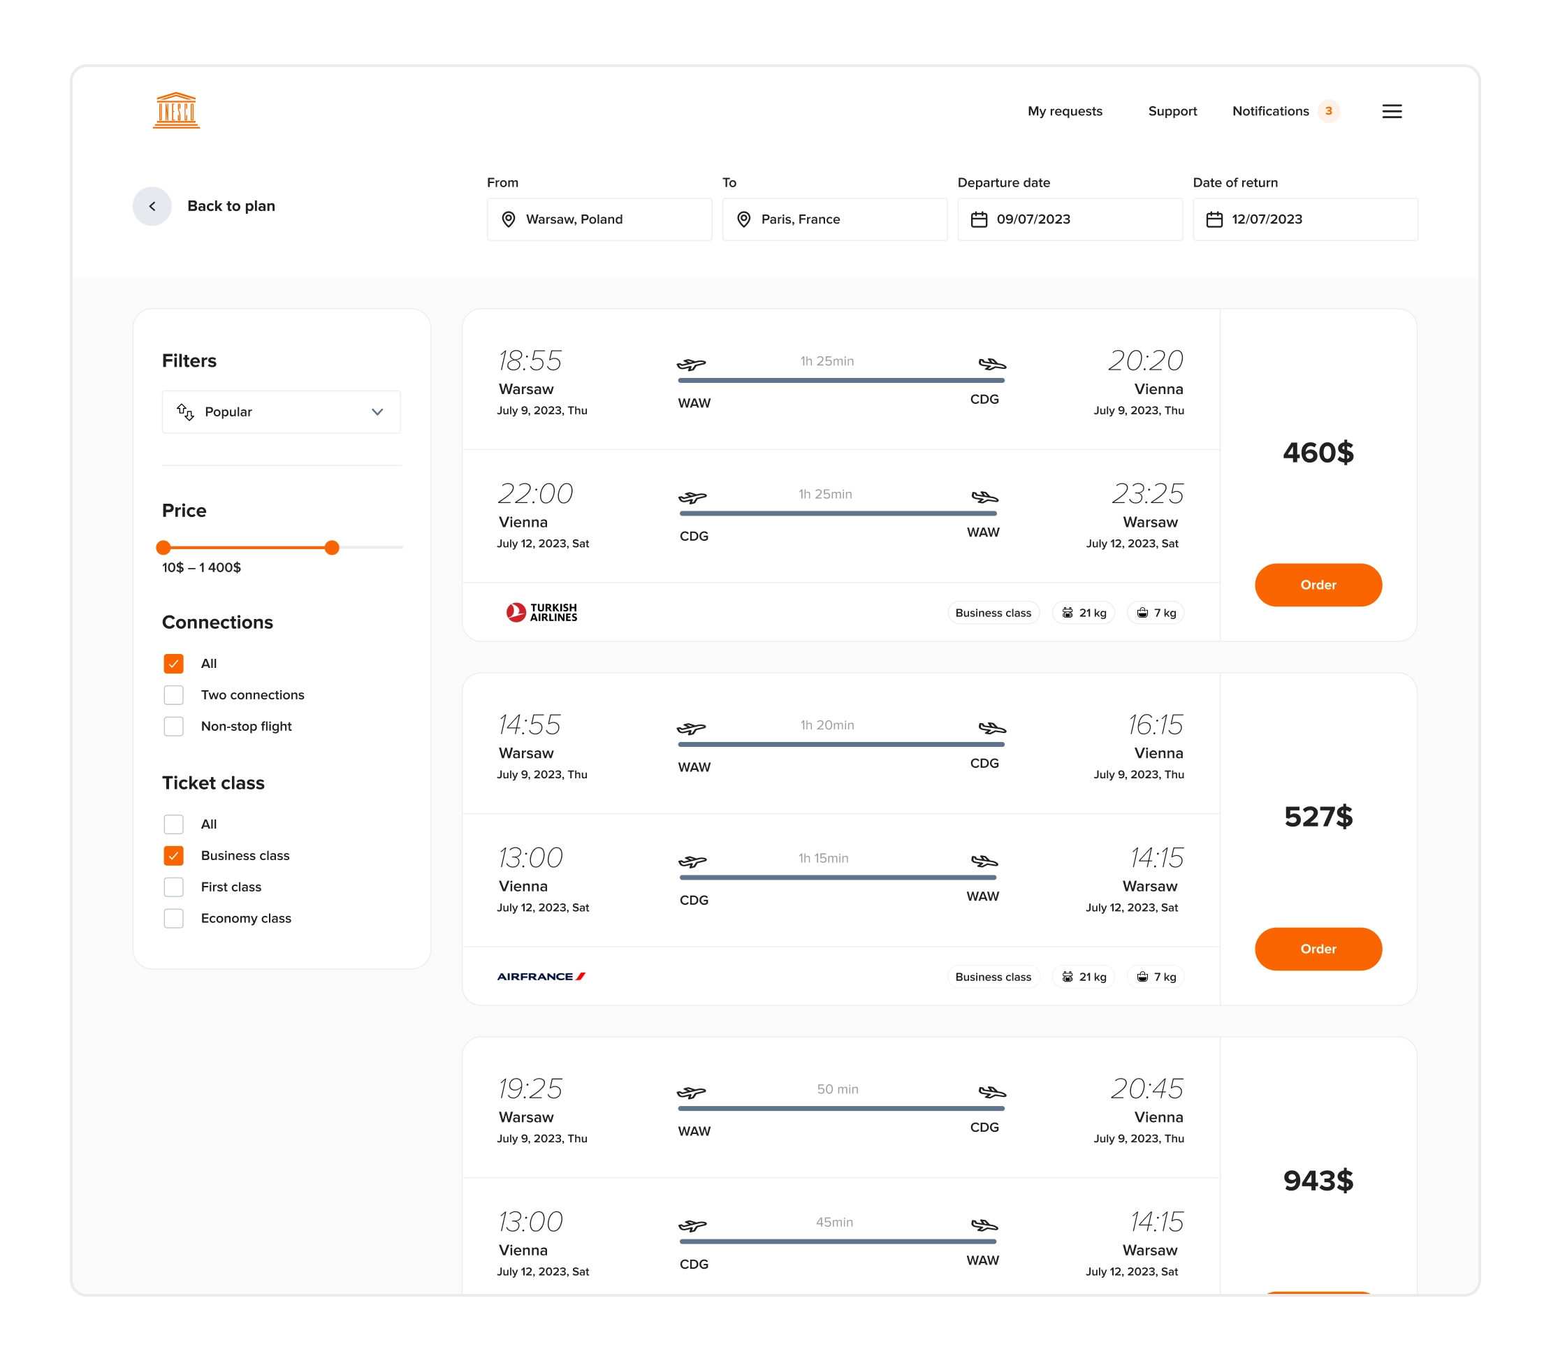1551x1361 pixels.
Task: Uncheck the Business class filter
Action: pyautogui.click(x=174, y=856)
